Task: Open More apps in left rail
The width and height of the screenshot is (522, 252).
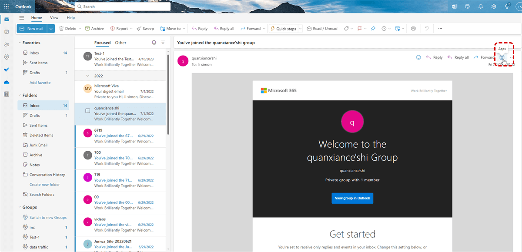Action: pos(7,94)
